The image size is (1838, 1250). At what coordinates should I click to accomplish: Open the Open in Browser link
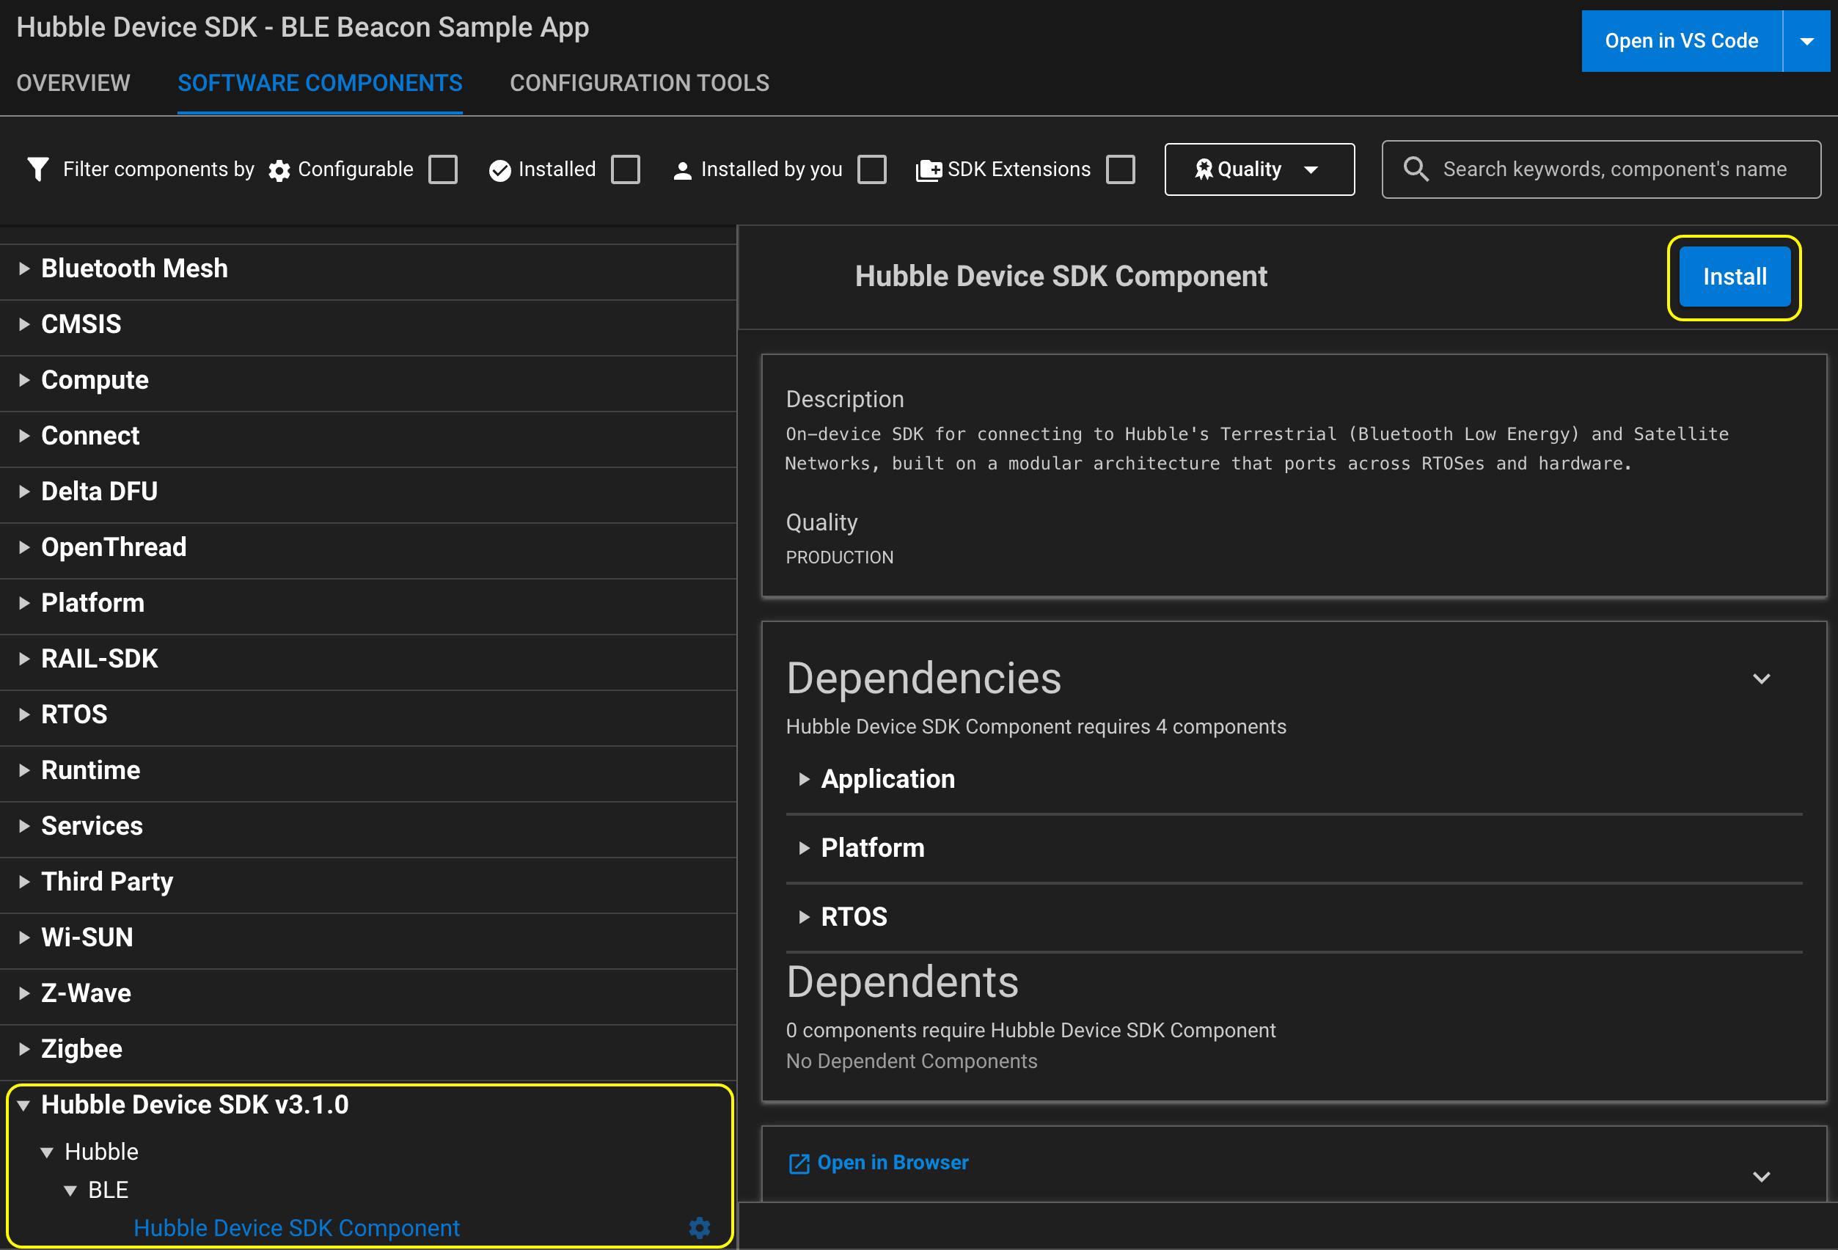point(892,1162)
